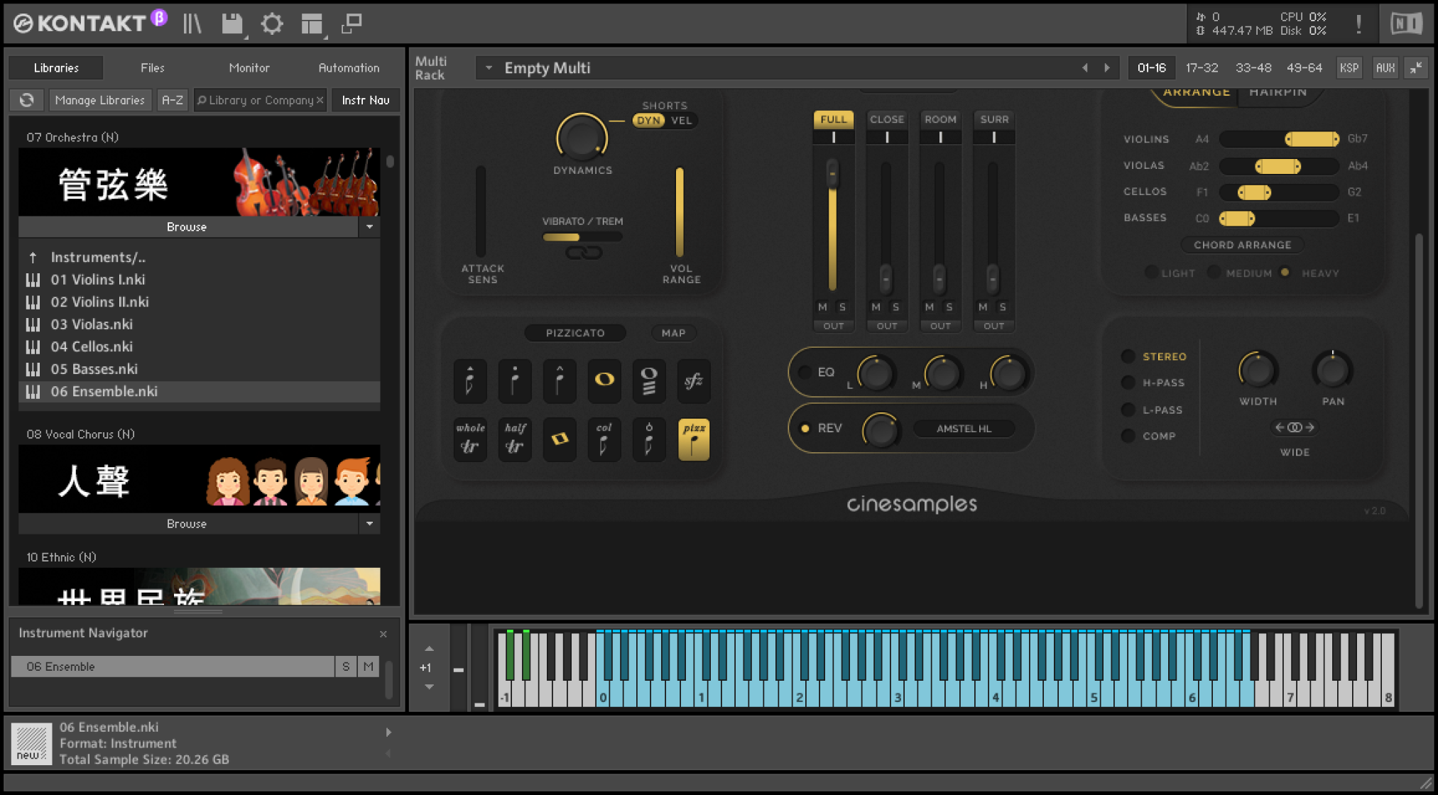Click the save floppy disk icon
Image resolution: width=1438 pixels, height=795 pixels.
[x=232, y=23]
